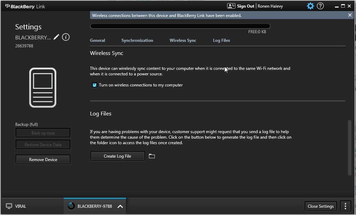Open log files folder icon
This screenshot has width=356, height=215.
pos(152,156)
